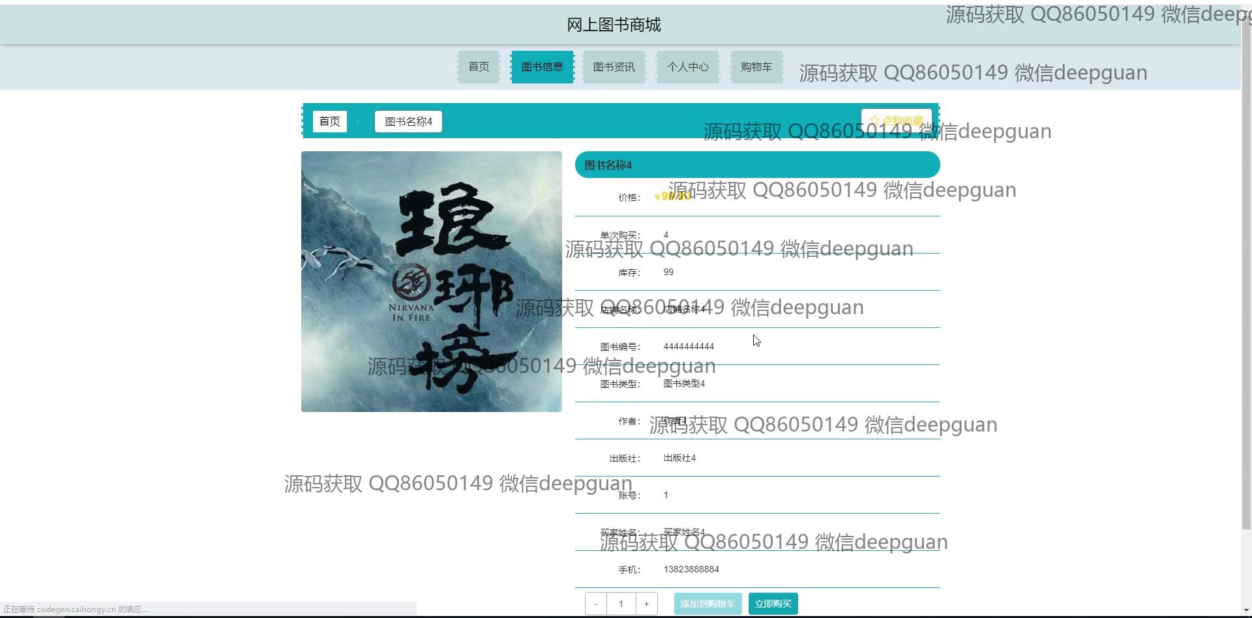Image resolution: width=1252 pixels, height=618 pixels.
Task: Click the 添加到购物车 button
Action: [x=708, y=604]
